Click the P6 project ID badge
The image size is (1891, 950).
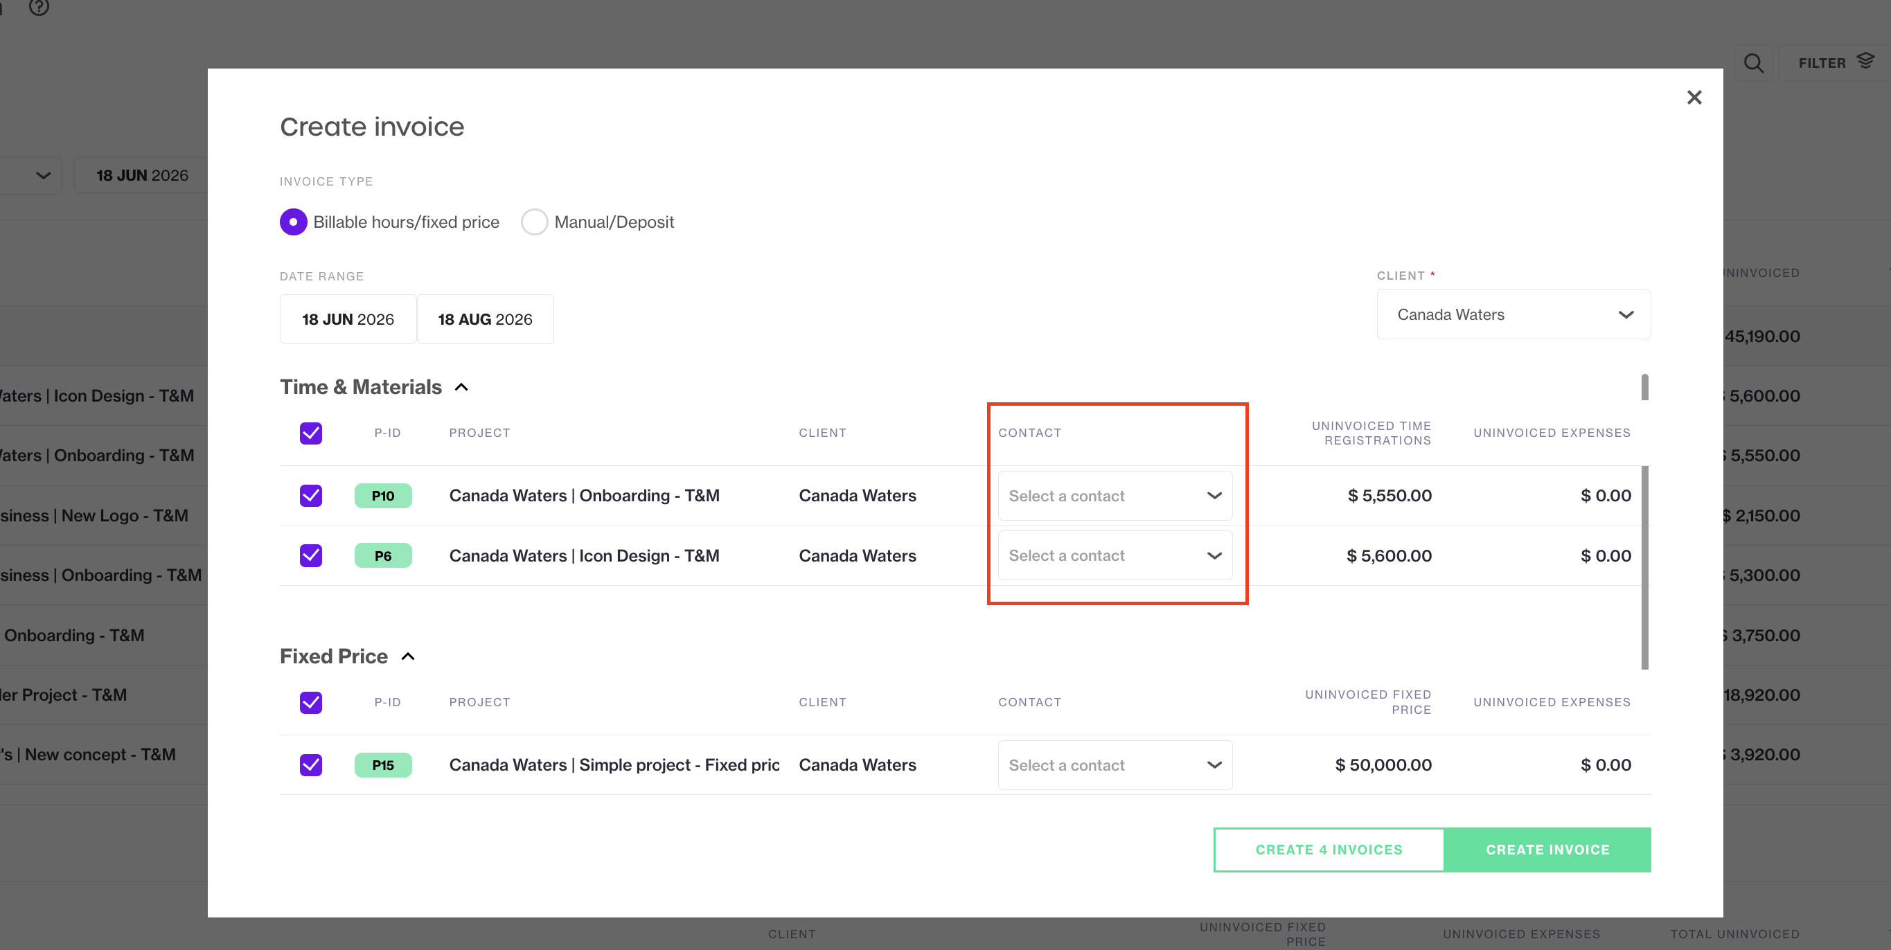click(382, 556)
